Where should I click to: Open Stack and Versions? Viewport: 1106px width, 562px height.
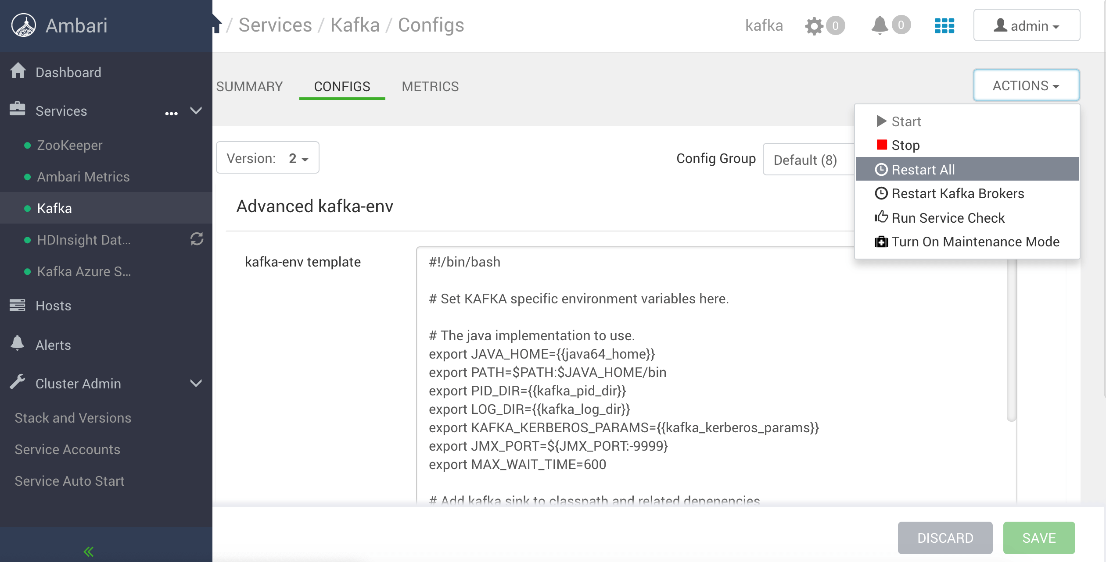[x=73, y=418]
